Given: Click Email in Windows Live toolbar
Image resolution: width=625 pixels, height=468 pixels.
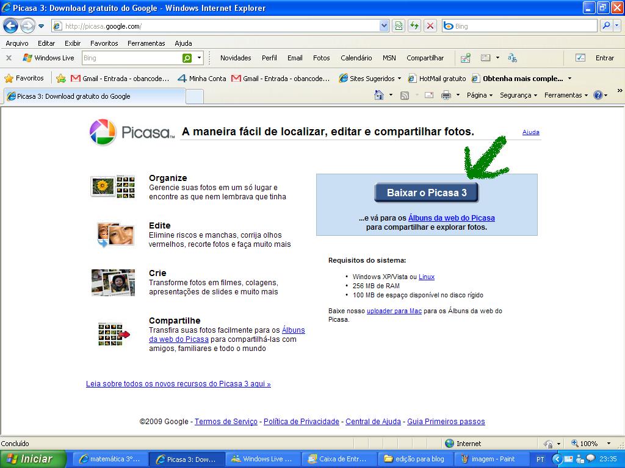Looking at the screenshot, I should tap(295, 58).
